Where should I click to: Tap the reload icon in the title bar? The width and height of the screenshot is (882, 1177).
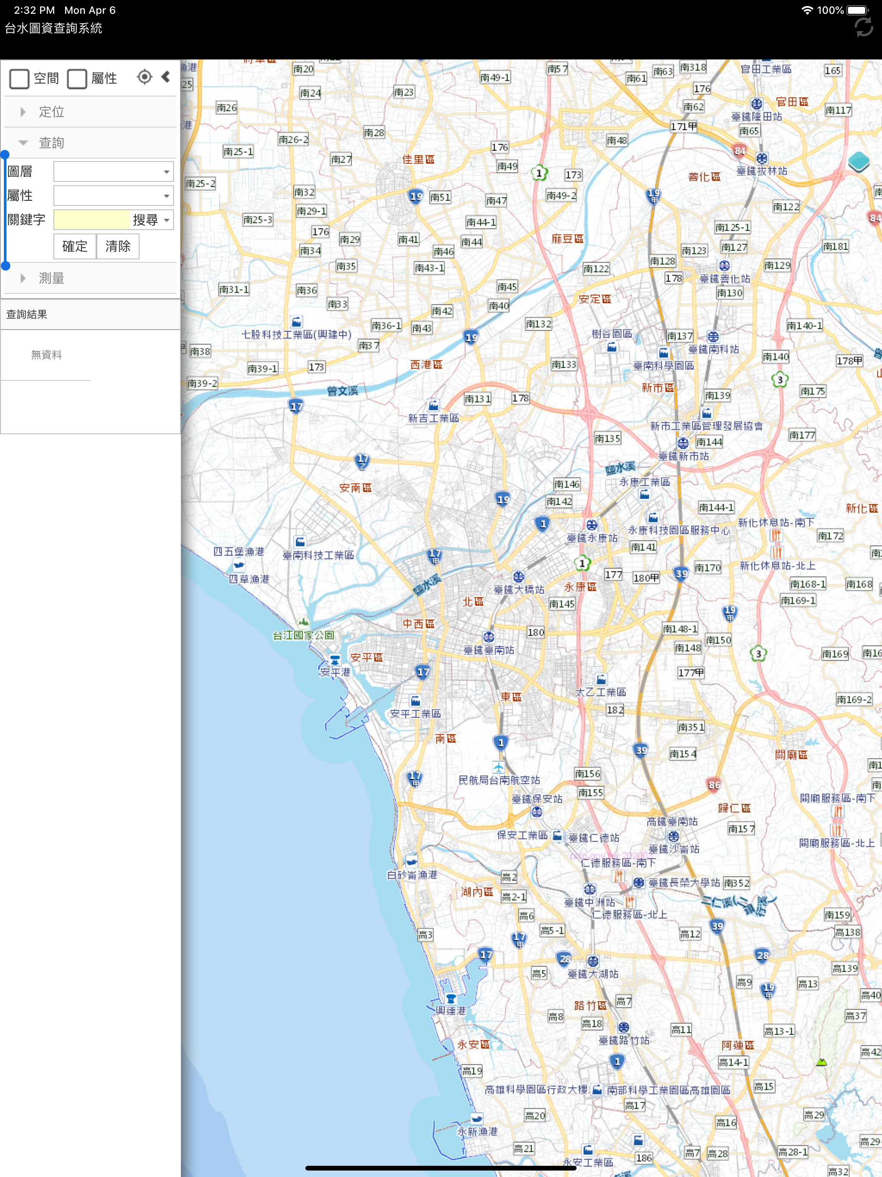(x=863, y=27)
